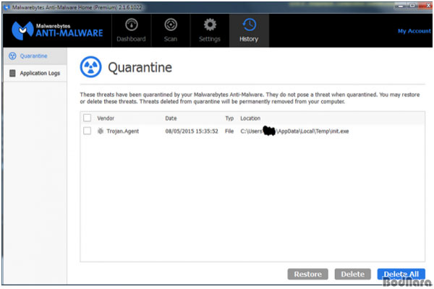This screenshot has width=434, height=289.
Task: Click the My Account link
Action: [x=414, y=31]
